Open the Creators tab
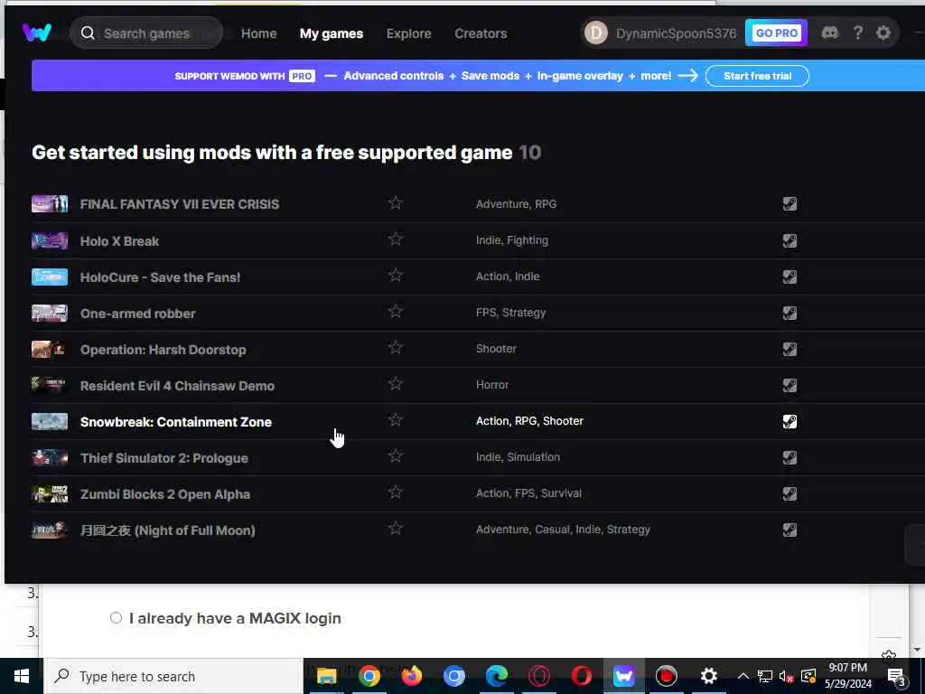925x694 pixels. click(481, 33)
